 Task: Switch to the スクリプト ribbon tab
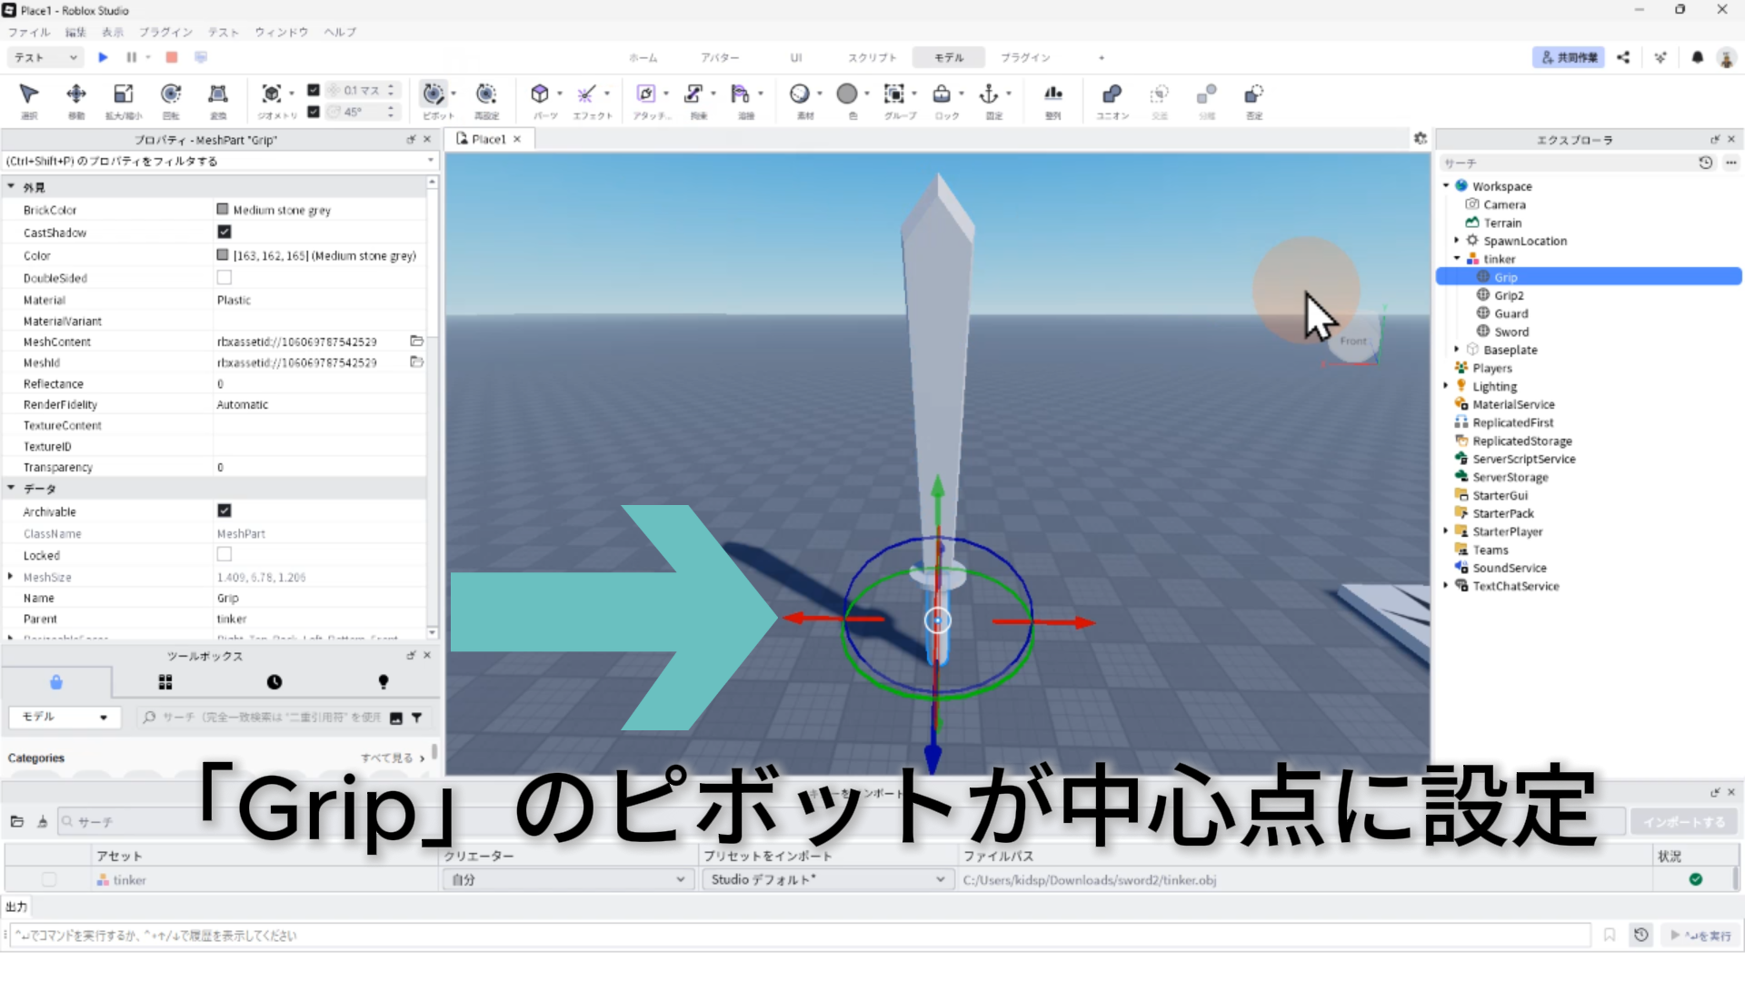pos(872,57)
